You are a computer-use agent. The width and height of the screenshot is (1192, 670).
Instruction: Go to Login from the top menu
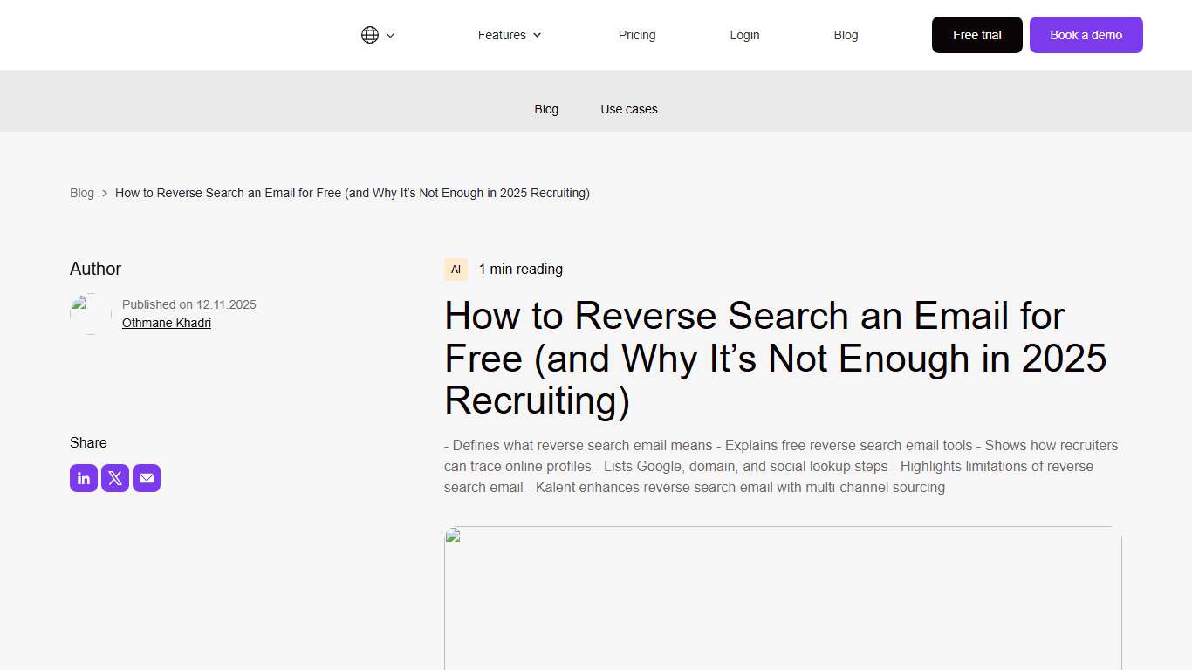tap(744, 35)
